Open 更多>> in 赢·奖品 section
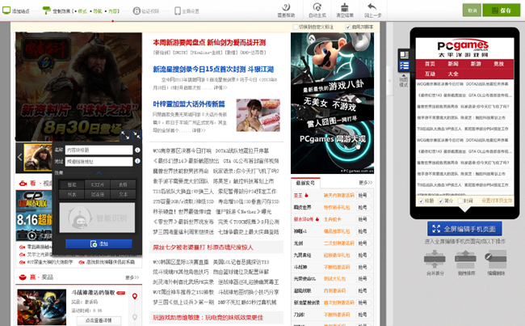Viewport: 525px width, 326px height. click(132, 277)
